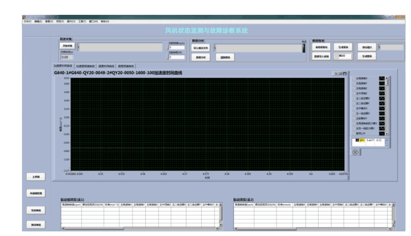Click the cursor legend crosshair icon

click(355, 141)
